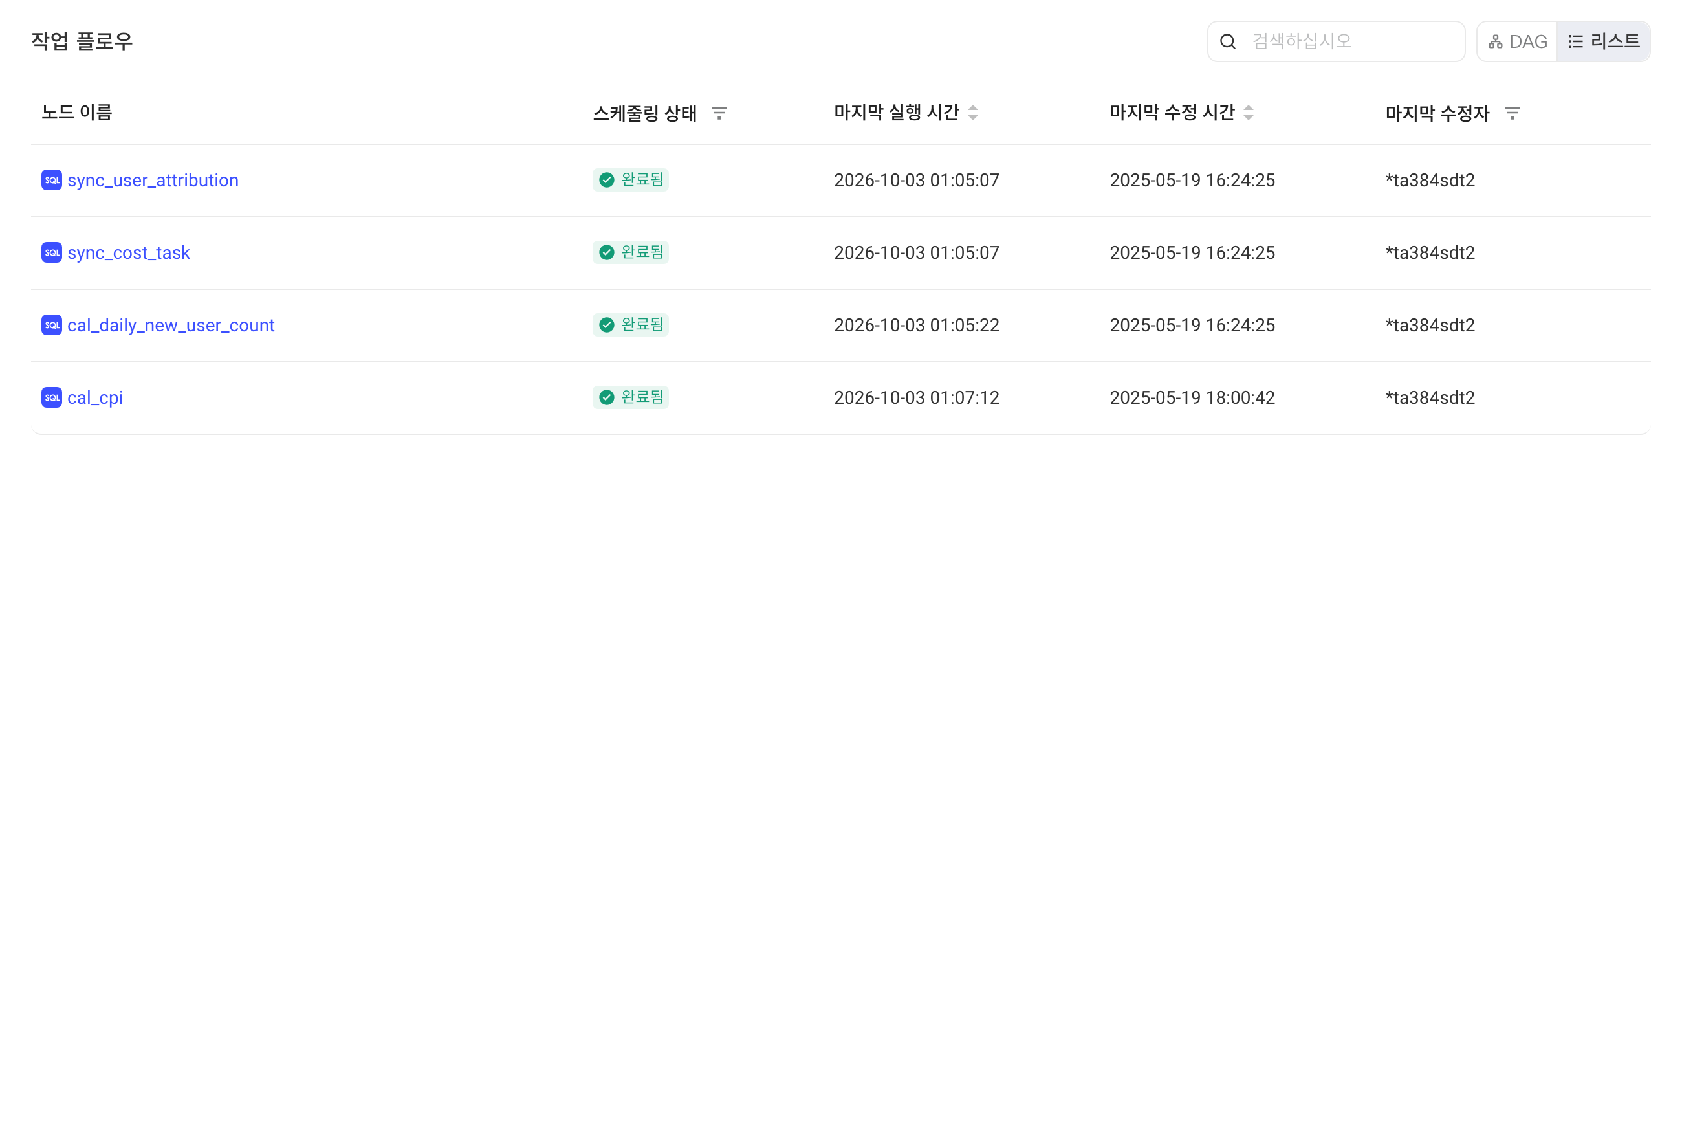Select sync_user_attribution execution time 2026-10-03 01:05:07
Screen dimensions: 1682x1126
click(917, 181)
